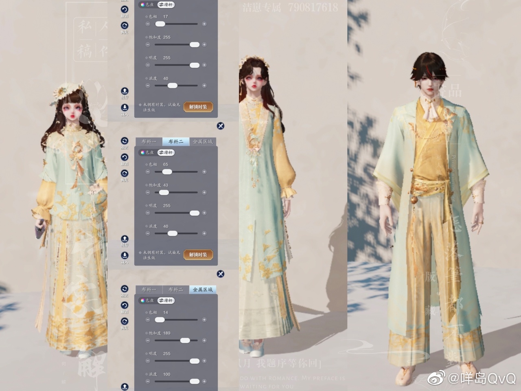Screen dimensions: 521x391
Task: Increase 饱和度 189 with plus button
Action: pos(204,340)
